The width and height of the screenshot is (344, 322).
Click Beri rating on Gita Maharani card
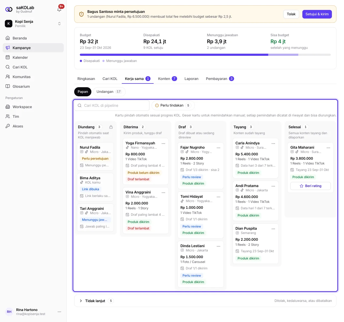pos(310,186)
